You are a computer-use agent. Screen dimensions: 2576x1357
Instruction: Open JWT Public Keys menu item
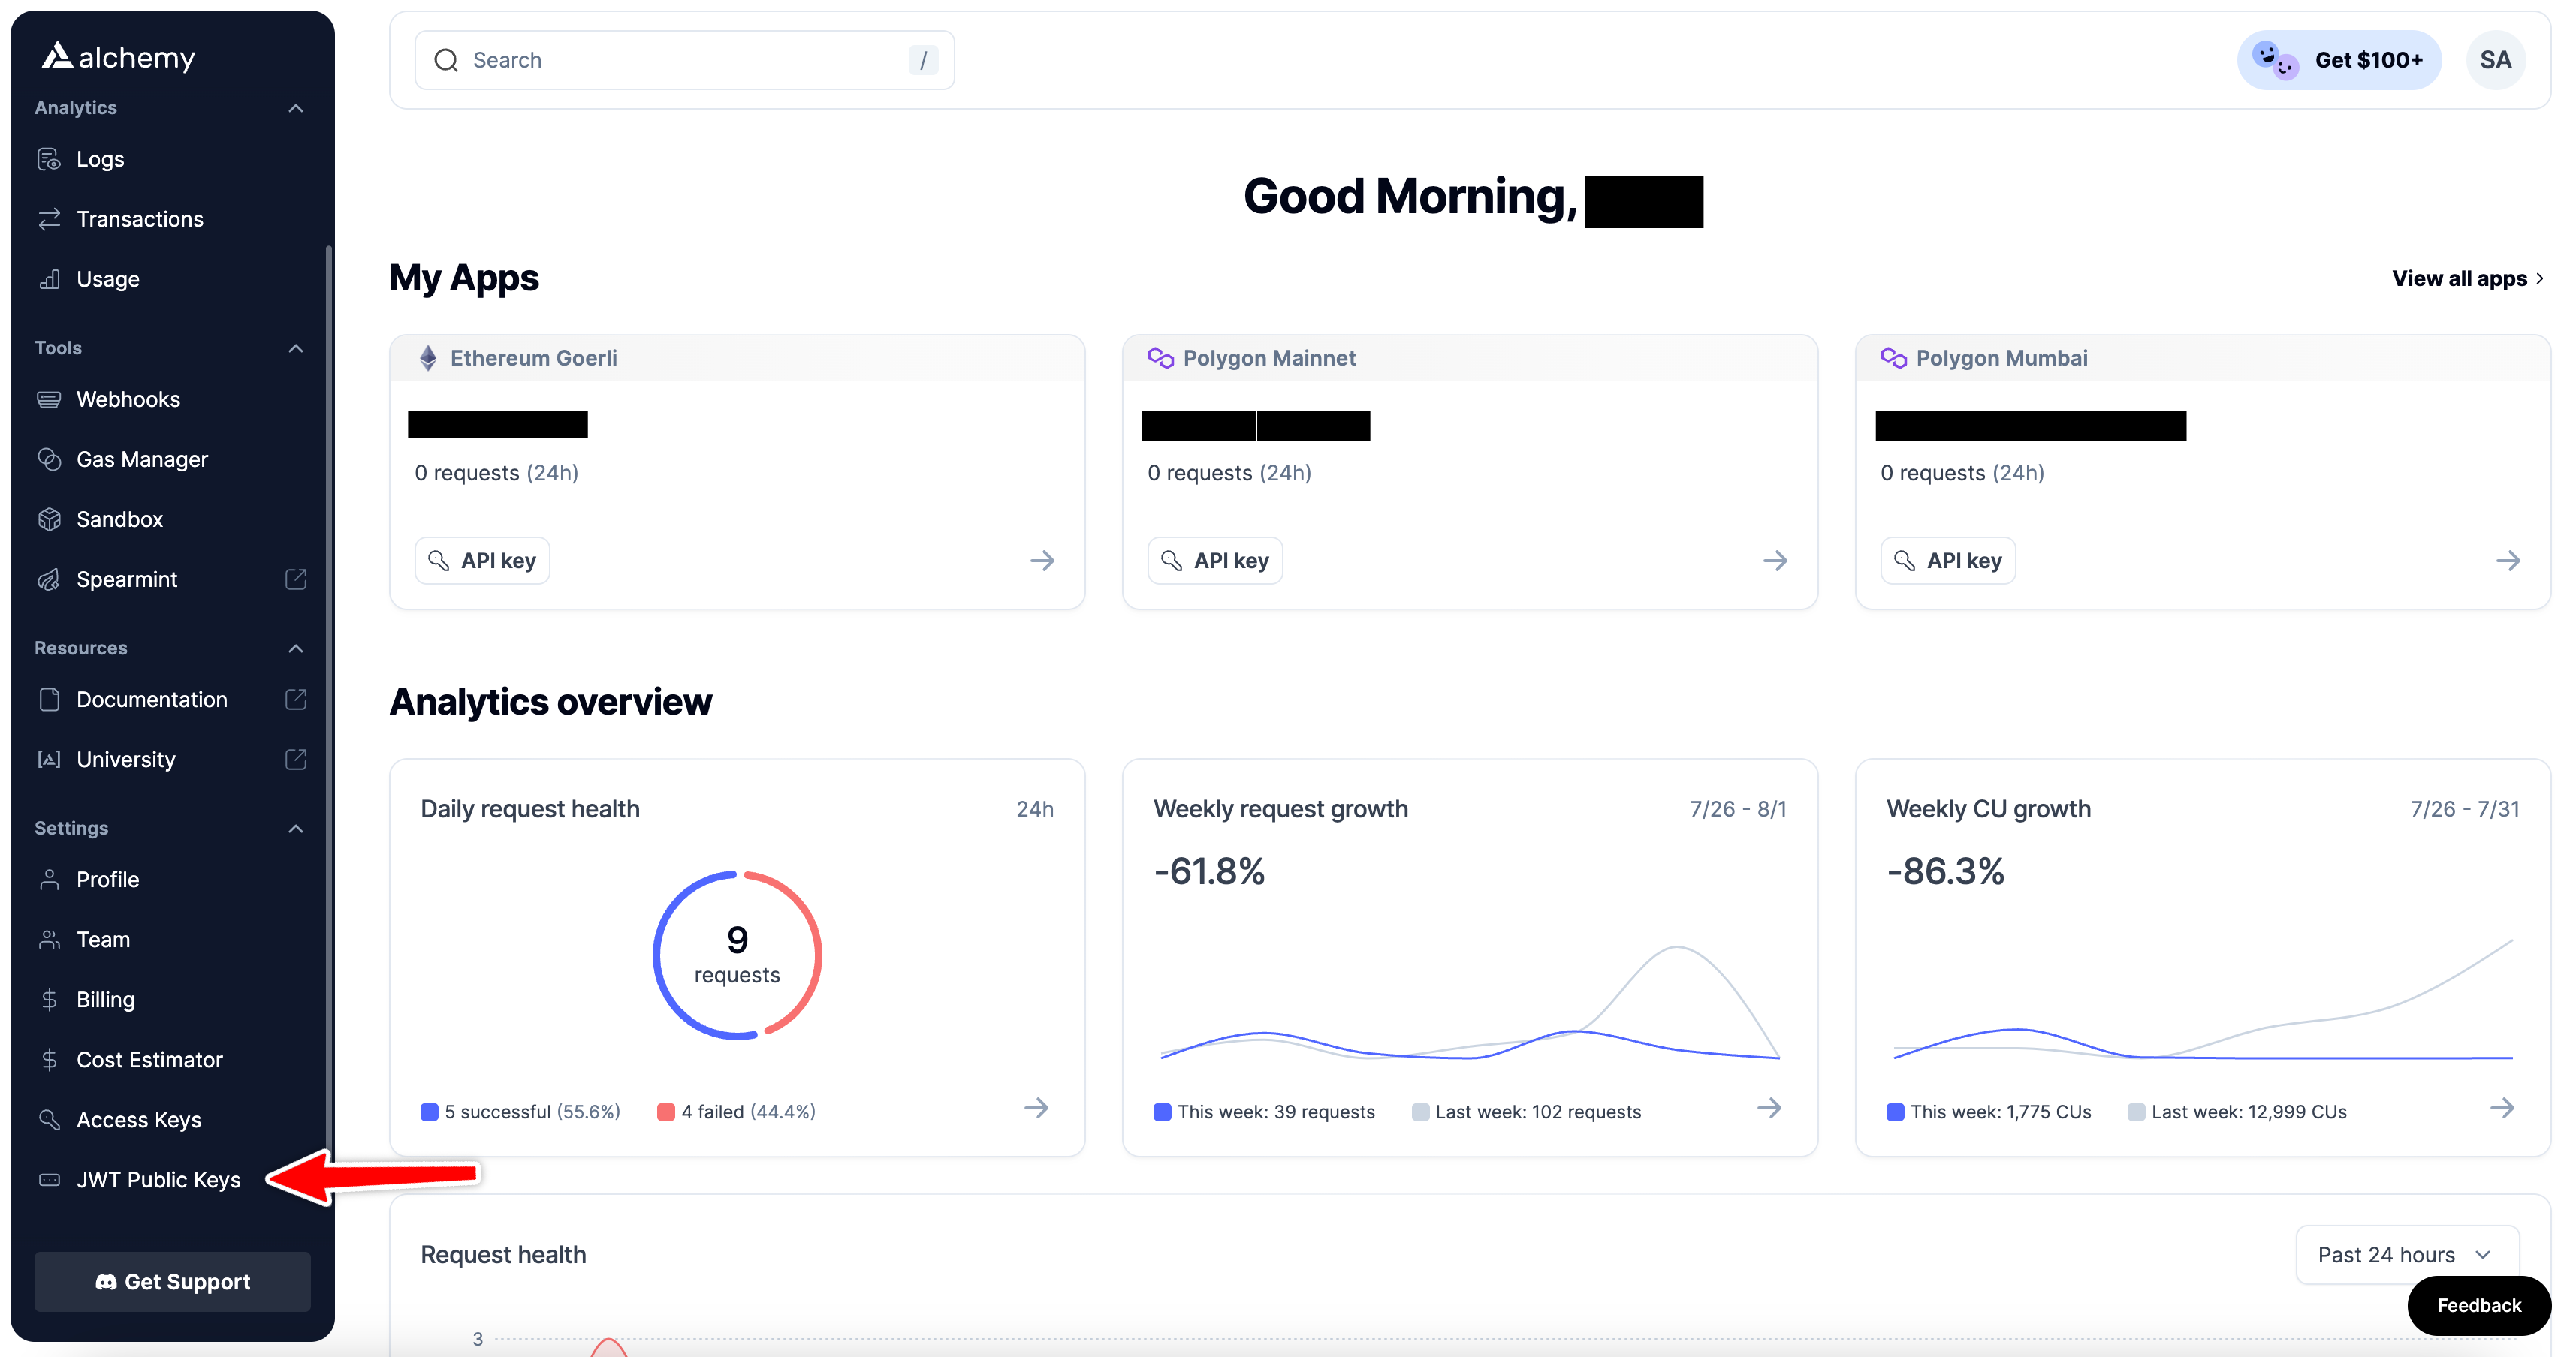158,1180
